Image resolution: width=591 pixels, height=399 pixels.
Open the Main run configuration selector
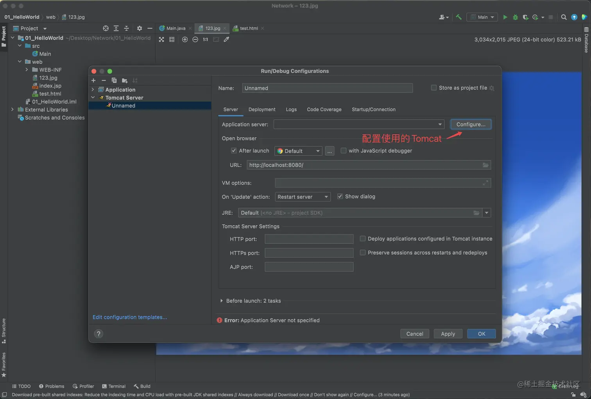[482, 17]
